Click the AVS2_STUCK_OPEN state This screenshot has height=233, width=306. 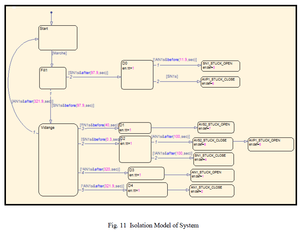tap(216, 127)
